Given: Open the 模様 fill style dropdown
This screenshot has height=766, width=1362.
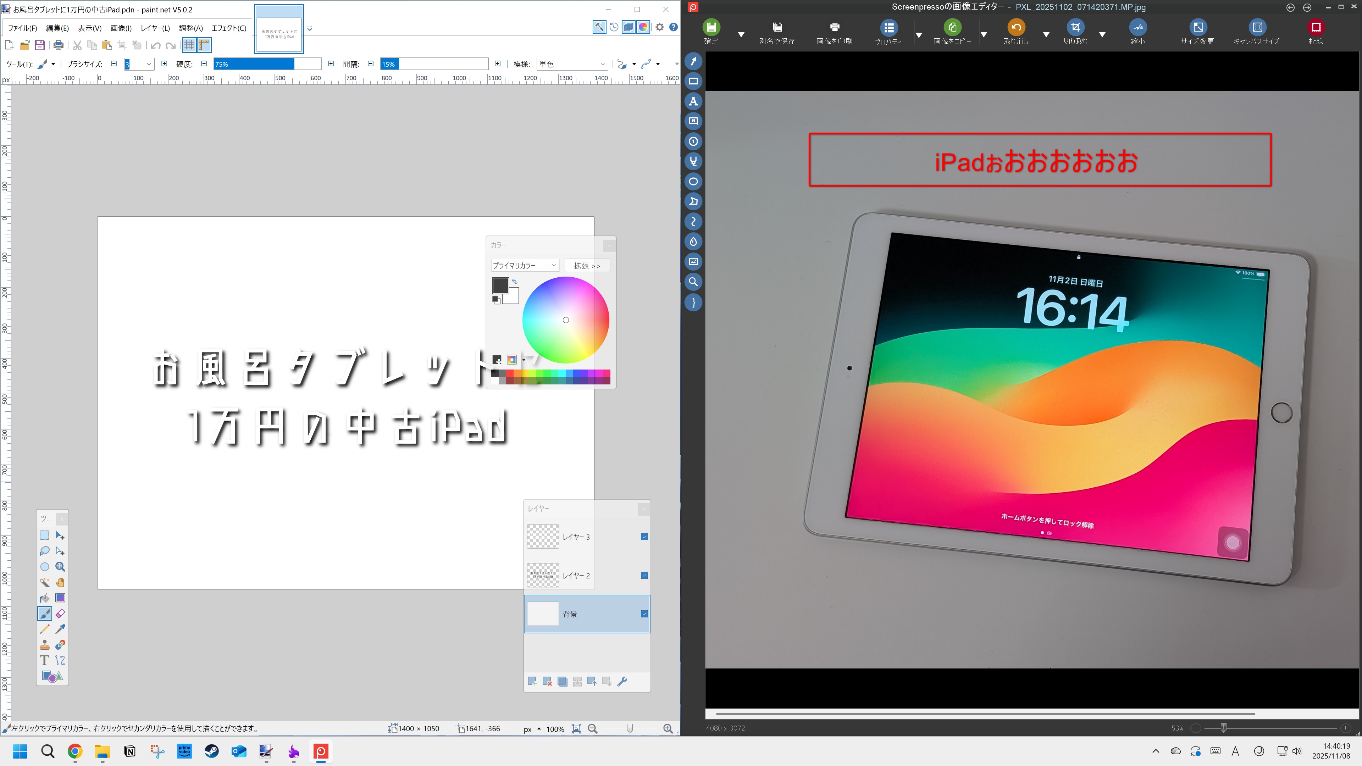Looking at the screenshot, I should click(x=571, y=64).
